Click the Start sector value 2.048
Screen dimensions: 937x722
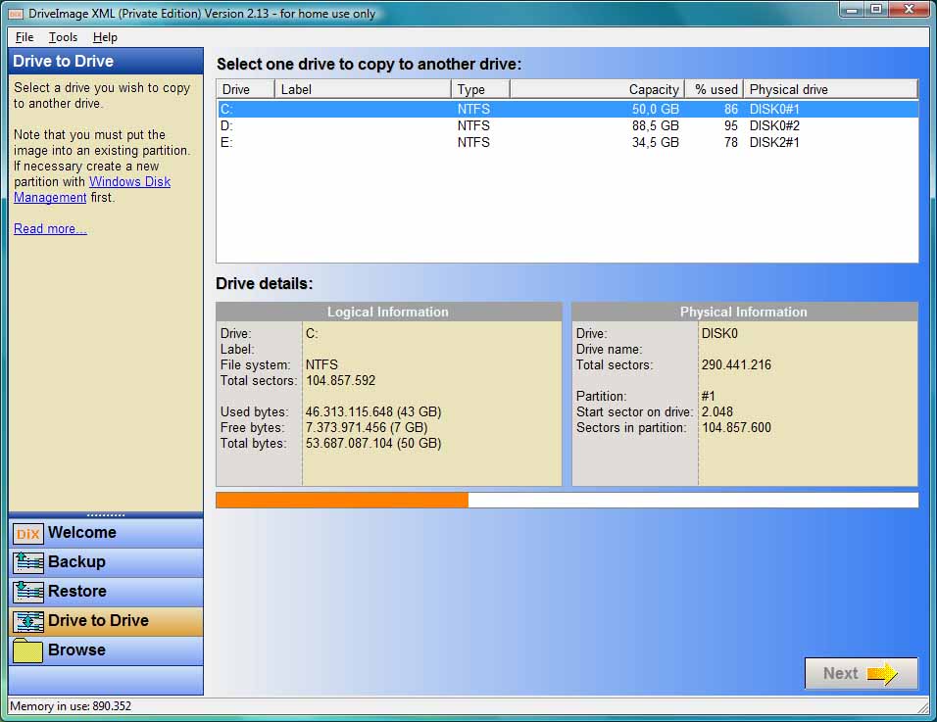click(717, 412)
